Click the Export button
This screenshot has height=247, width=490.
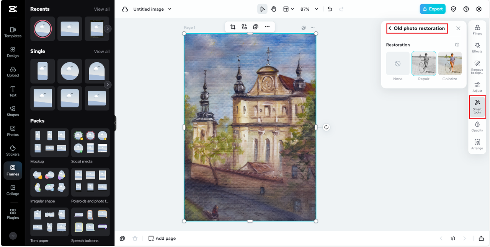point(433,9)
